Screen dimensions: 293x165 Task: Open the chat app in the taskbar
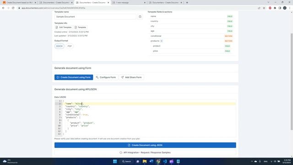click(x=138, y=161)
